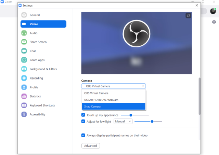Select Snap Camera option
219x155 pixels.
(x=113, y=107)
